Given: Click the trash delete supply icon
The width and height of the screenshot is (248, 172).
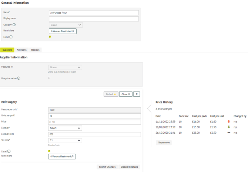Looking at the screenshot, I should [137, 94].
